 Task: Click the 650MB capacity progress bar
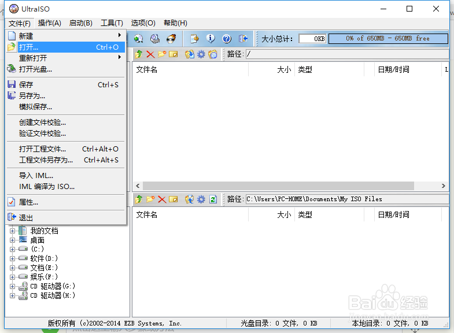pyautogui.click(x=388, y=39)
